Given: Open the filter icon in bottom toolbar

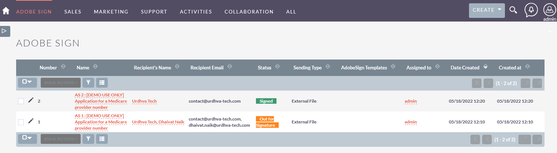Looking at the screenshot, I should [x=88, y=139].
